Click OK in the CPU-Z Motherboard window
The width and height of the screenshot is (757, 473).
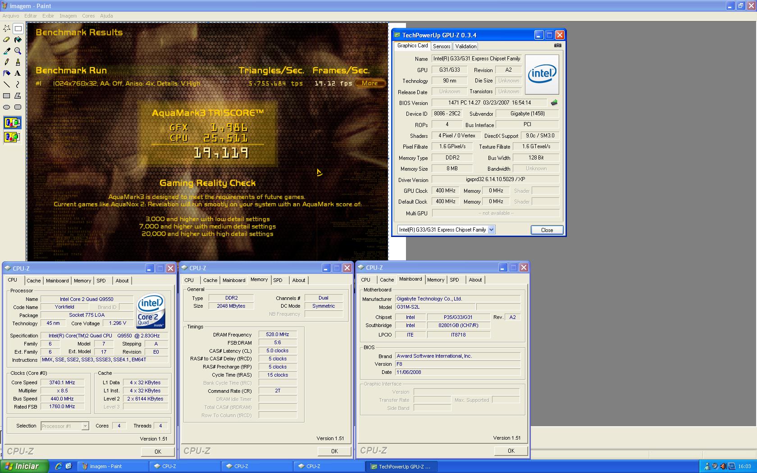[x=511, y=450]
